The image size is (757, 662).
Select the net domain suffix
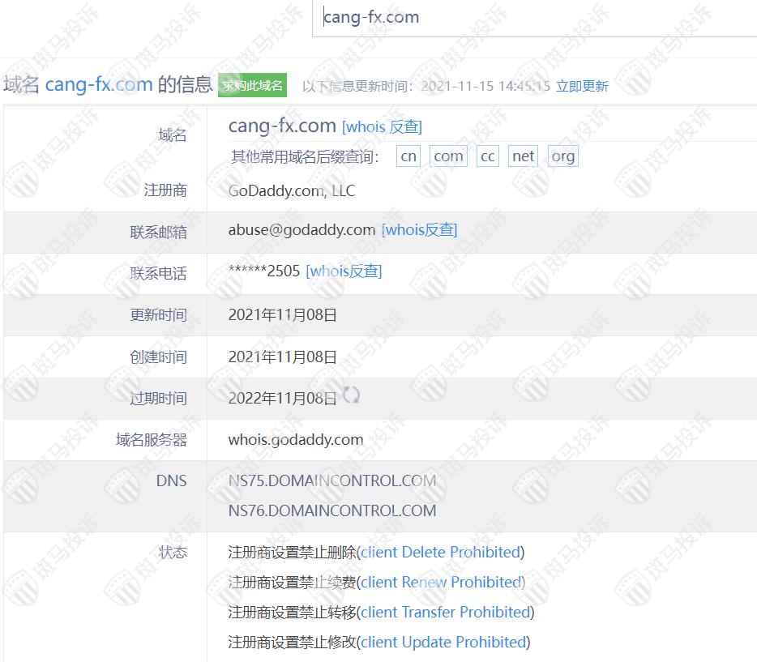[x=524, y=156]
